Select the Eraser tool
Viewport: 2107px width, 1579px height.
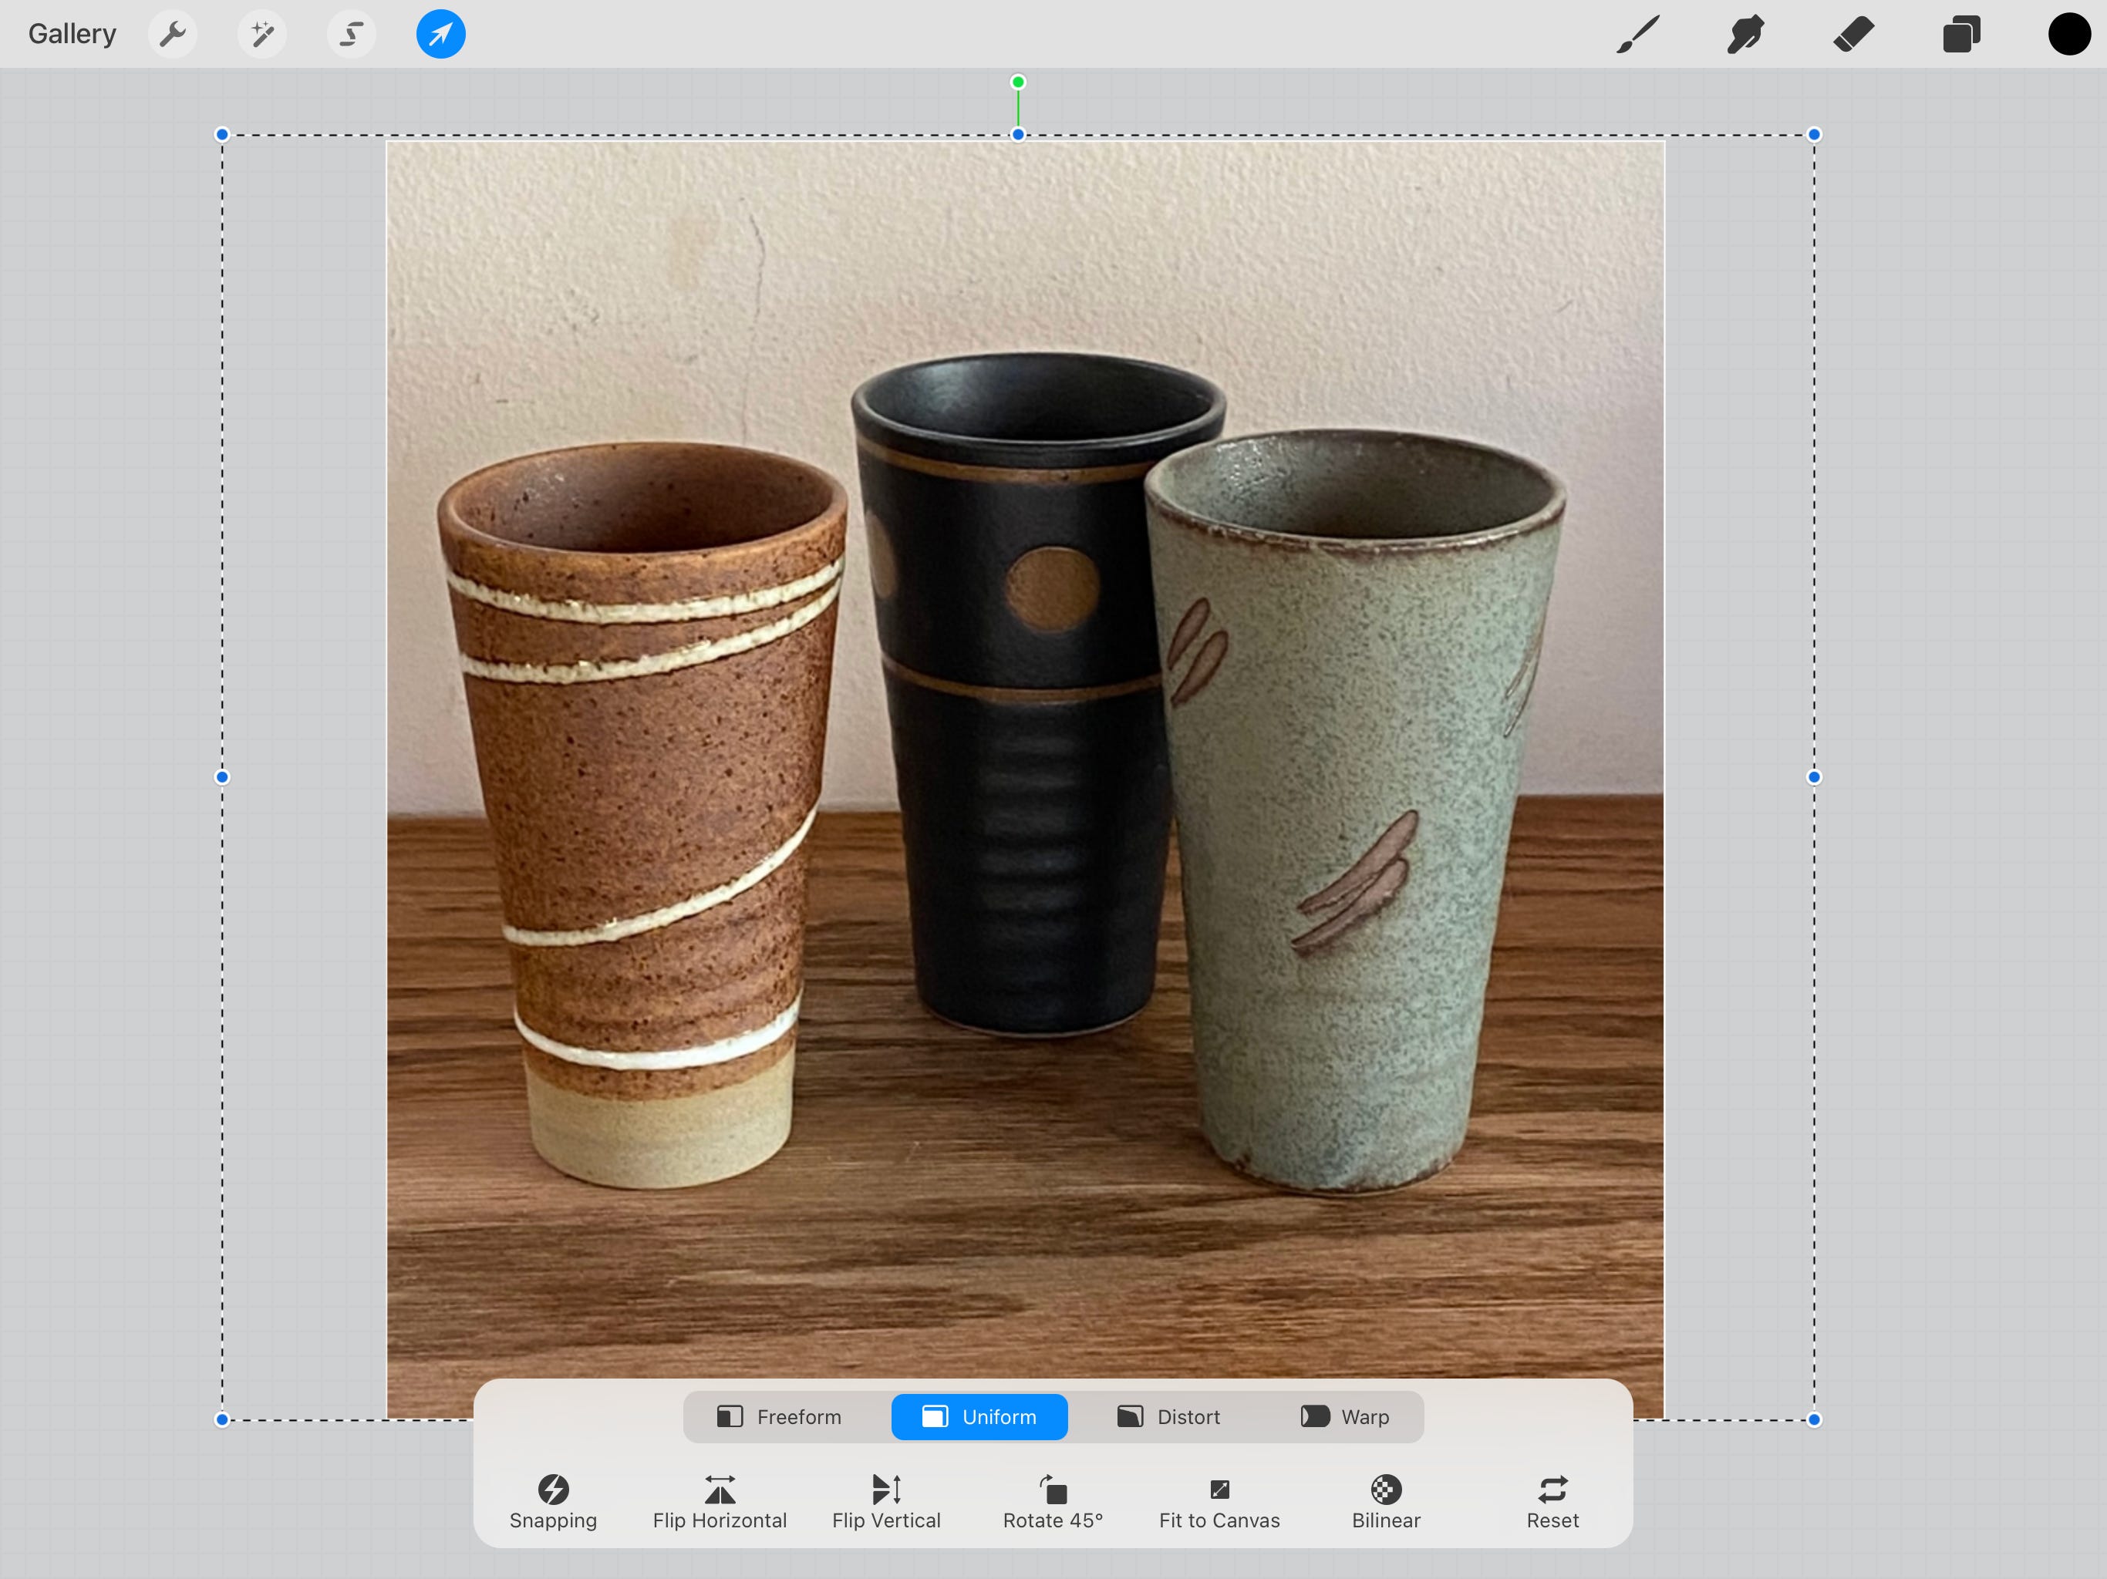point(1853,35)
